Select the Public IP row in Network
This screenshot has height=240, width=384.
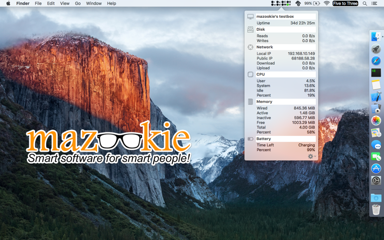pyautogui.click(x=286, y=58)
